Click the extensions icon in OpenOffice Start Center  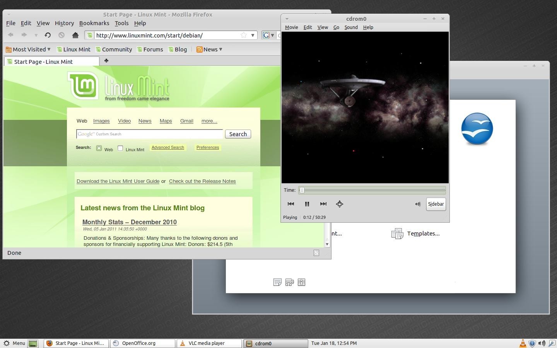289,282
